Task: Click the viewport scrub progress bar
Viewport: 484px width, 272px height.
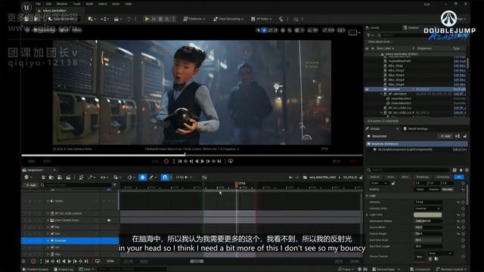Action: coord(191,155)
